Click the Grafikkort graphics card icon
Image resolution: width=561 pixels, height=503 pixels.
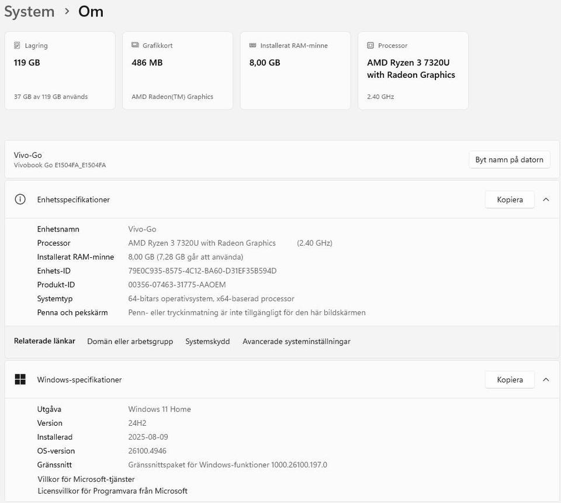point(135,46)
